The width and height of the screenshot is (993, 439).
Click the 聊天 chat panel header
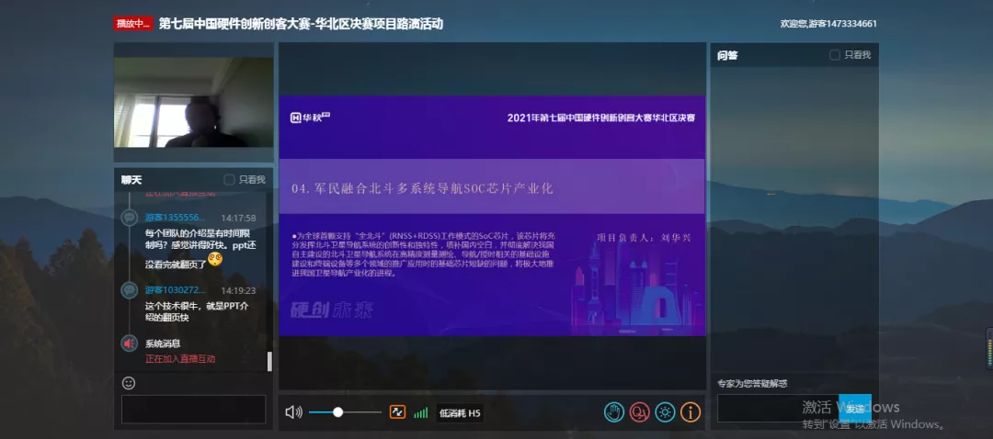131,180
